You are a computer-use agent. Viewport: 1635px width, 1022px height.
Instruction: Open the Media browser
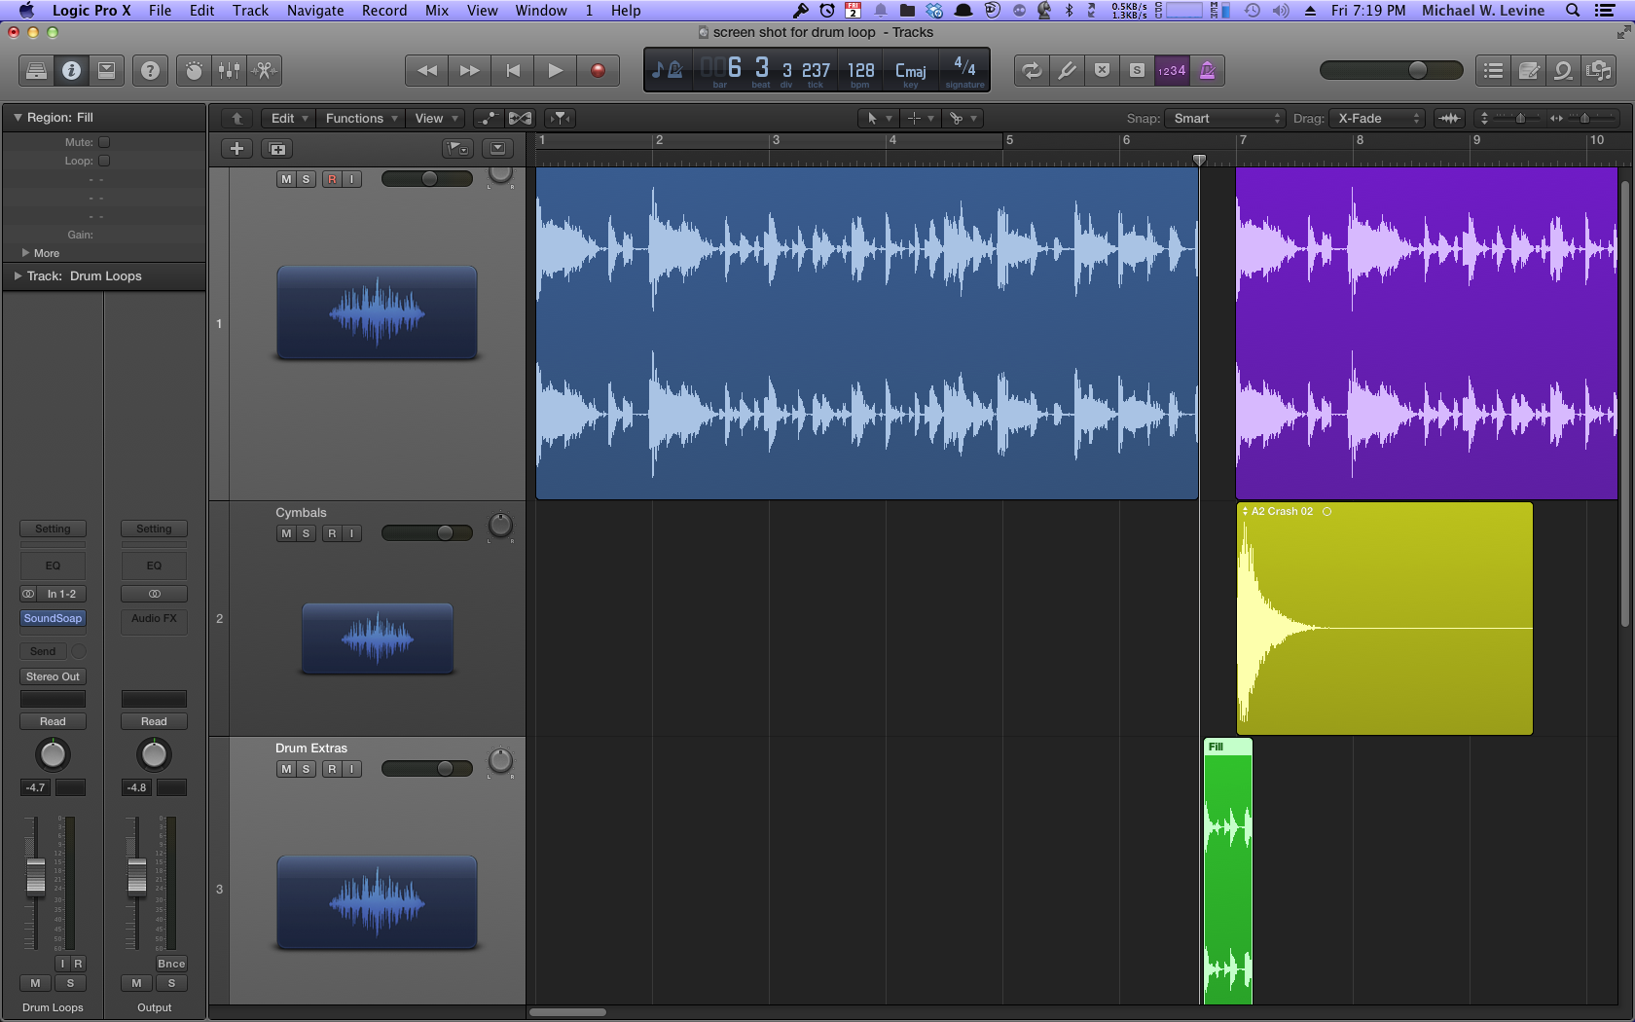pos(1598,70)
